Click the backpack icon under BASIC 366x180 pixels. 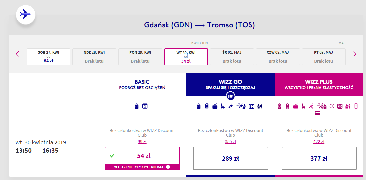click(x=137, y=106)
